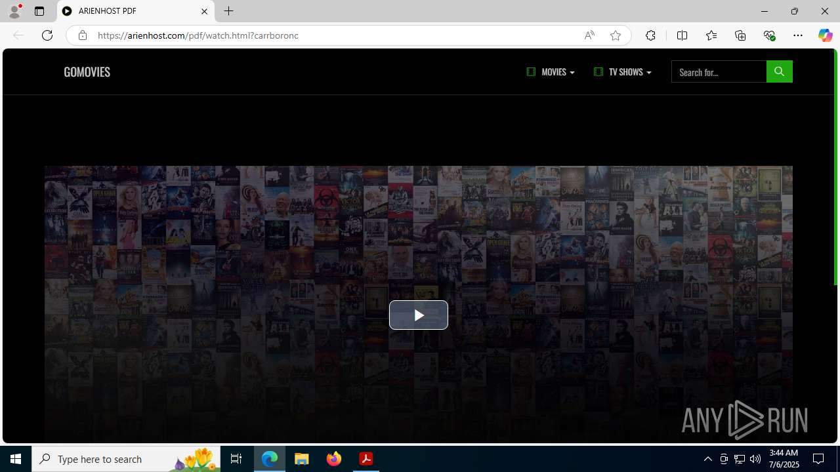This screenshot has height=472, width=840.
Task: Show hidden system tray icons
Action: tap(707, 459)
